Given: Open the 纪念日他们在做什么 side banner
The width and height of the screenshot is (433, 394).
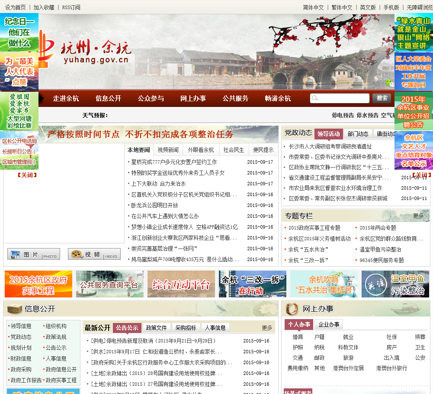Looking at the screenshot, I should pos(19,32).
